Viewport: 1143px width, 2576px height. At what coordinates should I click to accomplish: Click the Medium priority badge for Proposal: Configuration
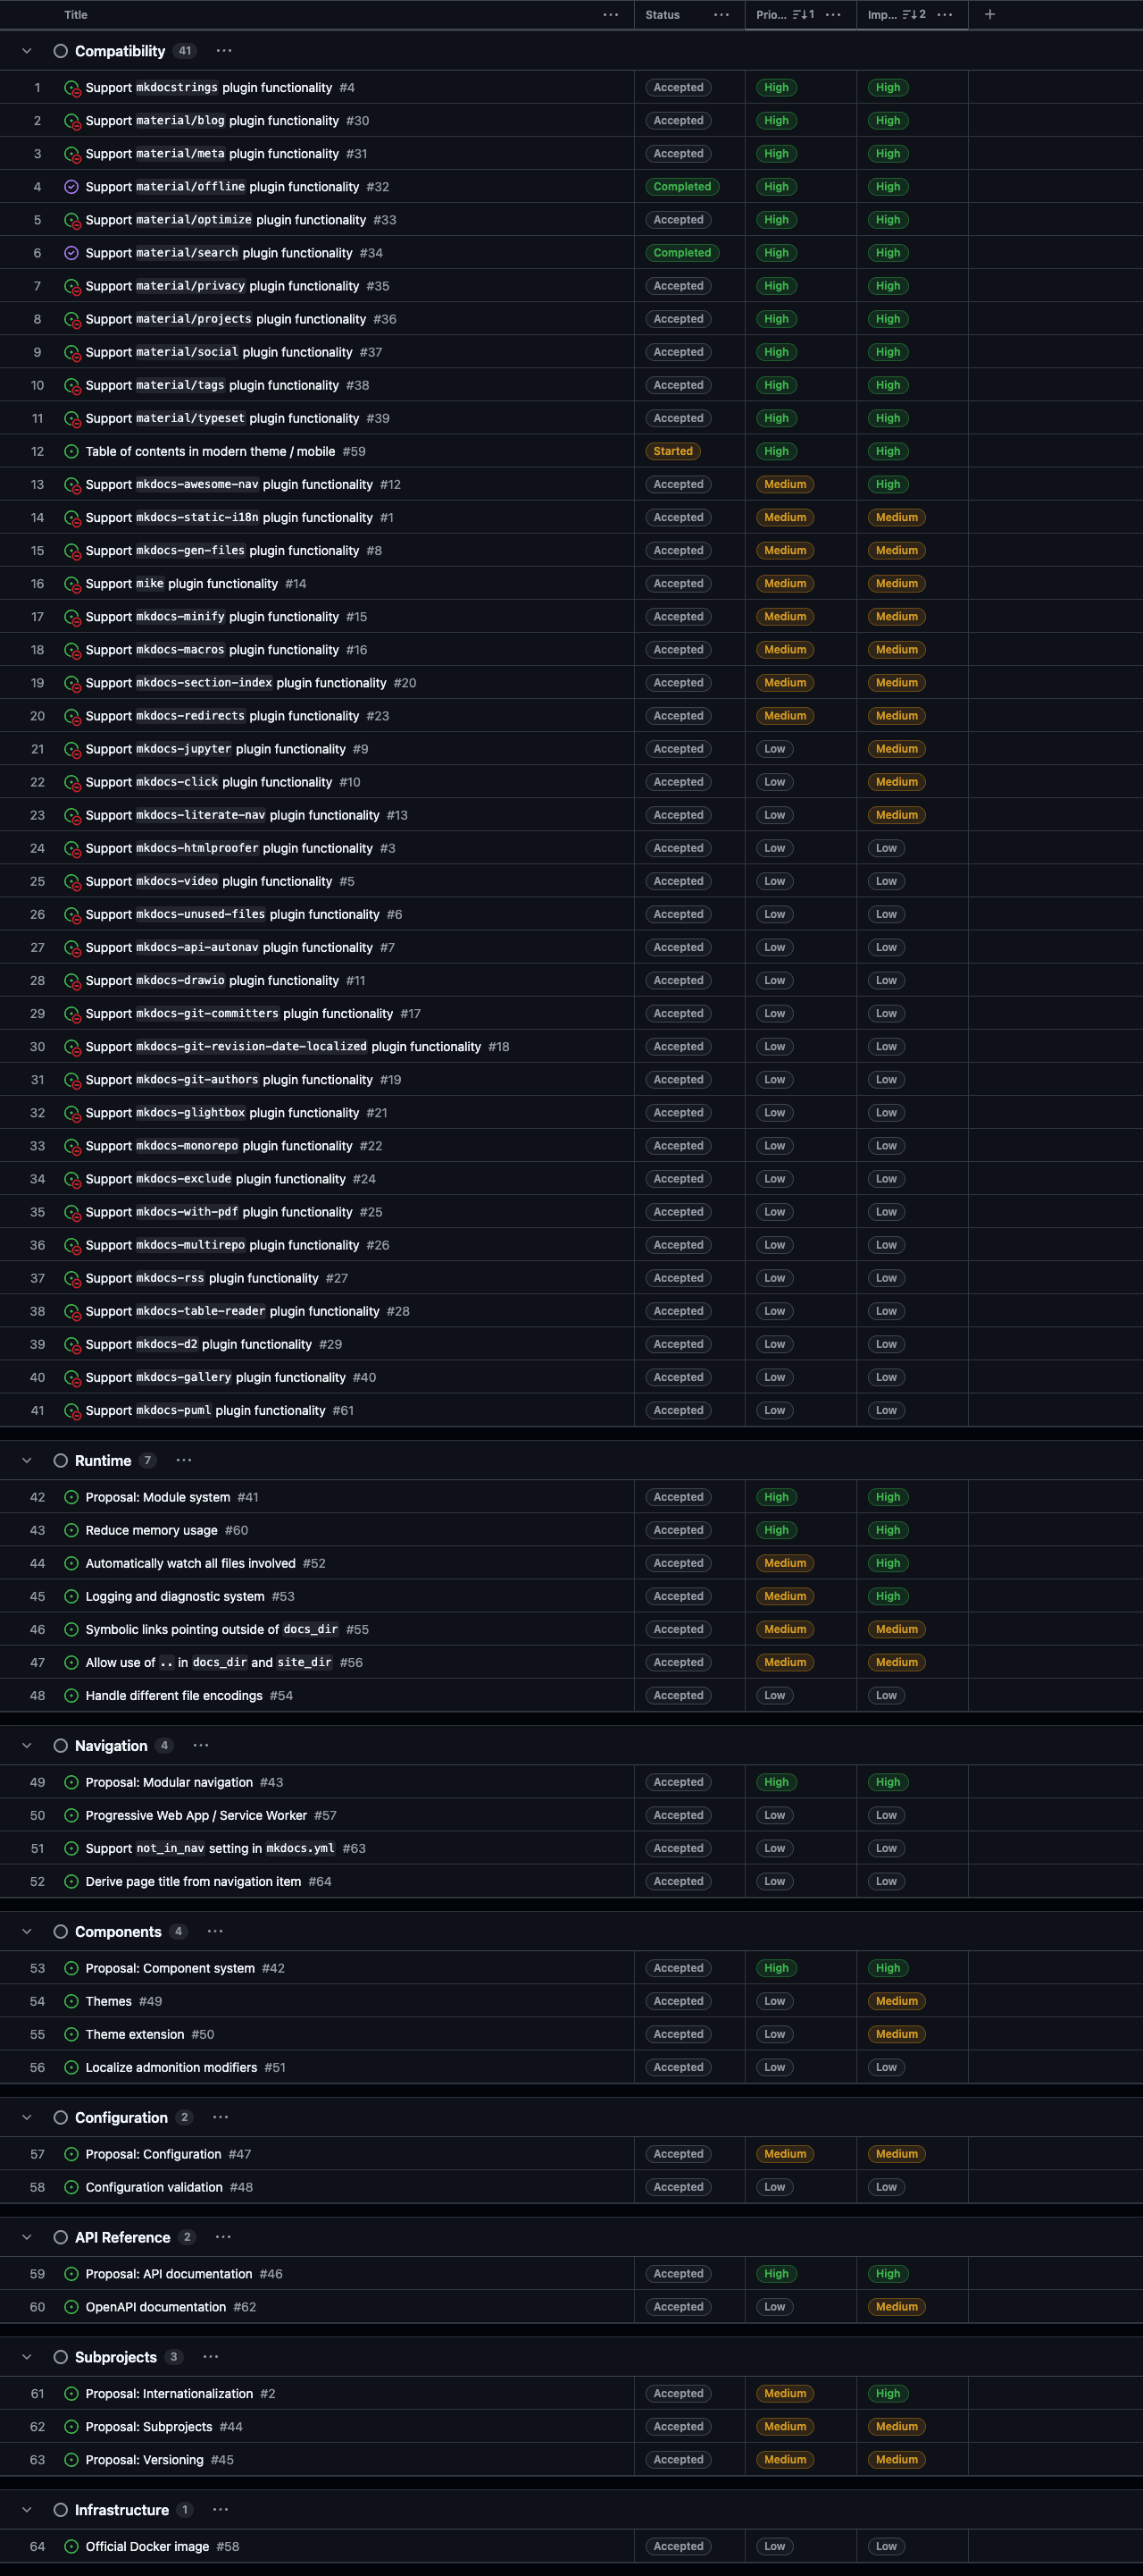coord(784,2154)
